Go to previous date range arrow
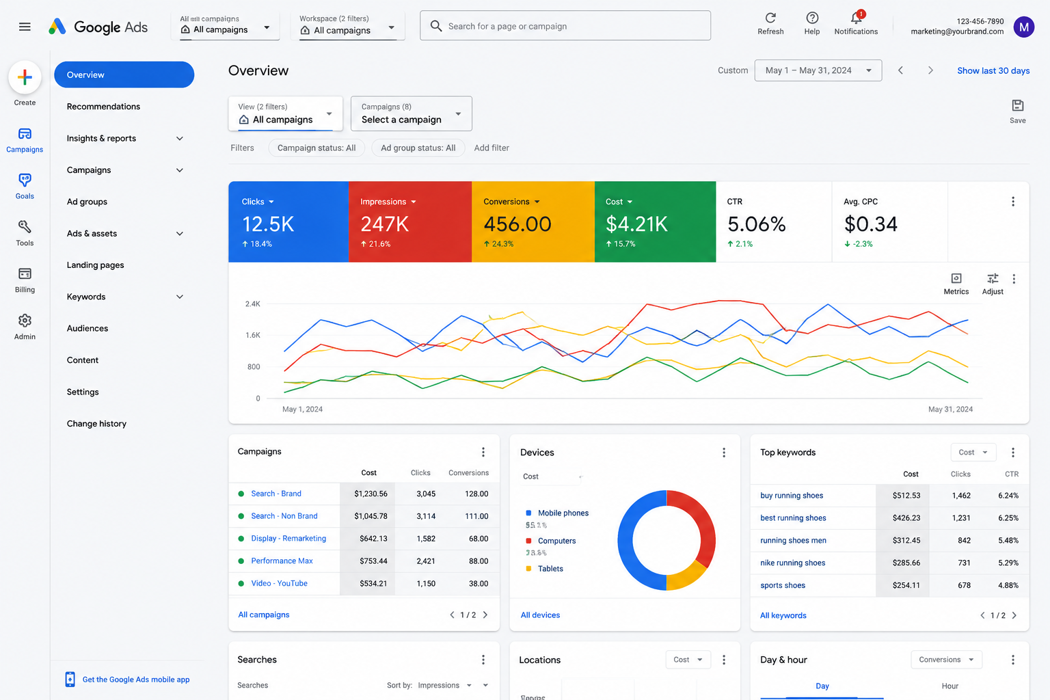 900,70
